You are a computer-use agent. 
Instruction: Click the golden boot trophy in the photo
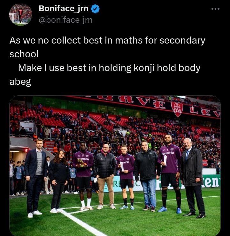[81, 164]
